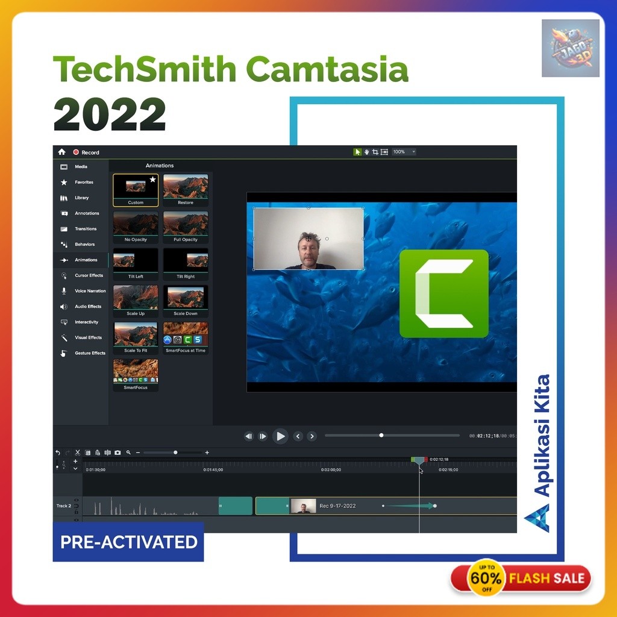Screen dimensions: 617x617
Task: Select the Crop tool above the canvas
Action: pos(376,151)
